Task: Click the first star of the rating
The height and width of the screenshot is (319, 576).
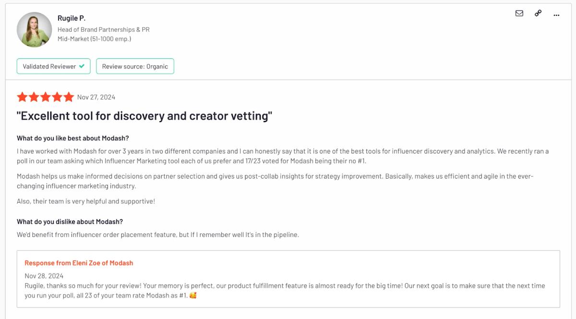Action: [23, 97]
